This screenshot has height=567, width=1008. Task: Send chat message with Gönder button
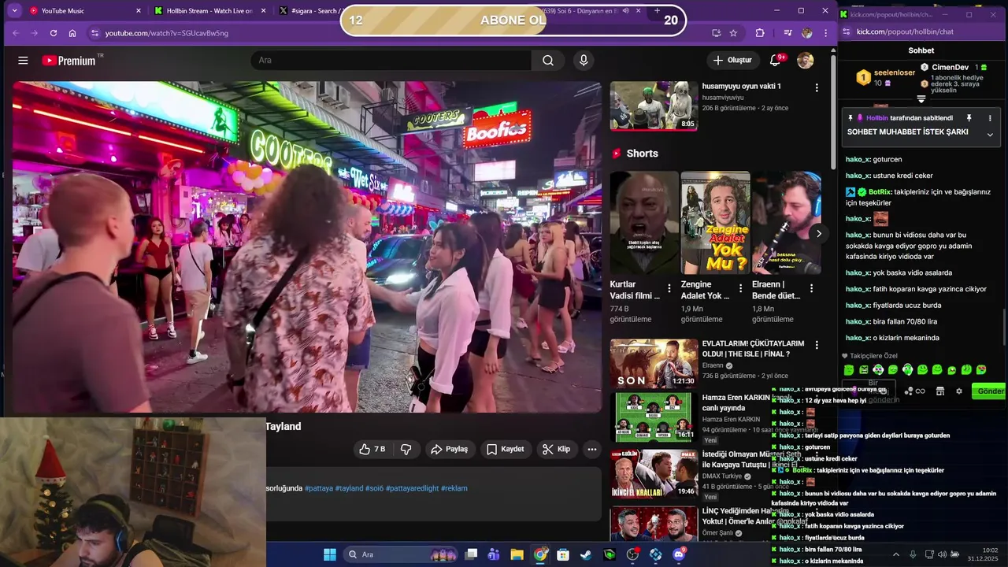(988, 391)
